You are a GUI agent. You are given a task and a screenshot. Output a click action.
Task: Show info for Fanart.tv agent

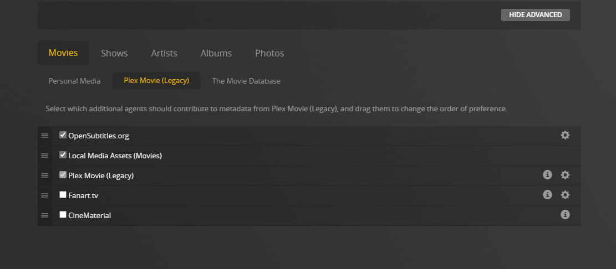point(547,195)
